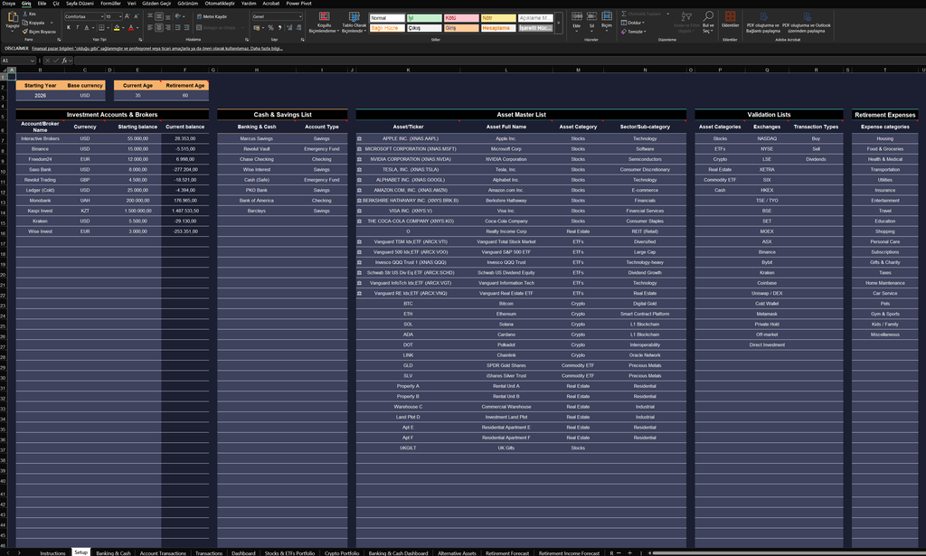Viewport: 926px width, 556px height.
Task: Switch to the Veri ribbon tab
Action: pyautogui.click(x=132, y=4)
